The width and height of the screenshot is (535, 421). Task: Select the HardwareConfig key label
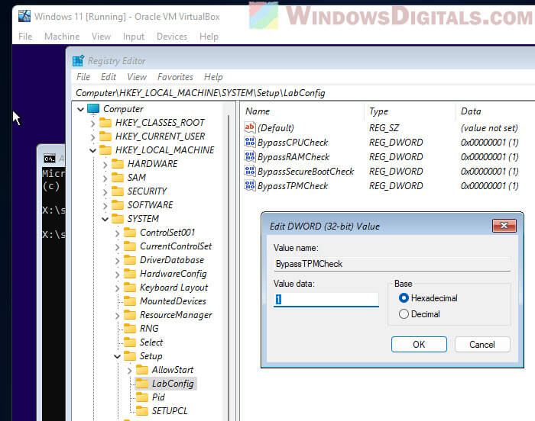(173, 274)
